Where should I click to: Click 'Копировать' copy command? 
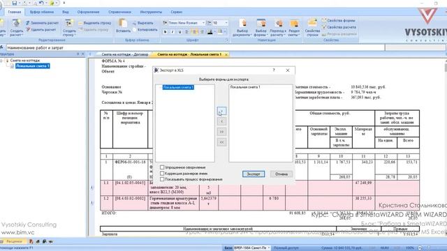click(145, 29)
